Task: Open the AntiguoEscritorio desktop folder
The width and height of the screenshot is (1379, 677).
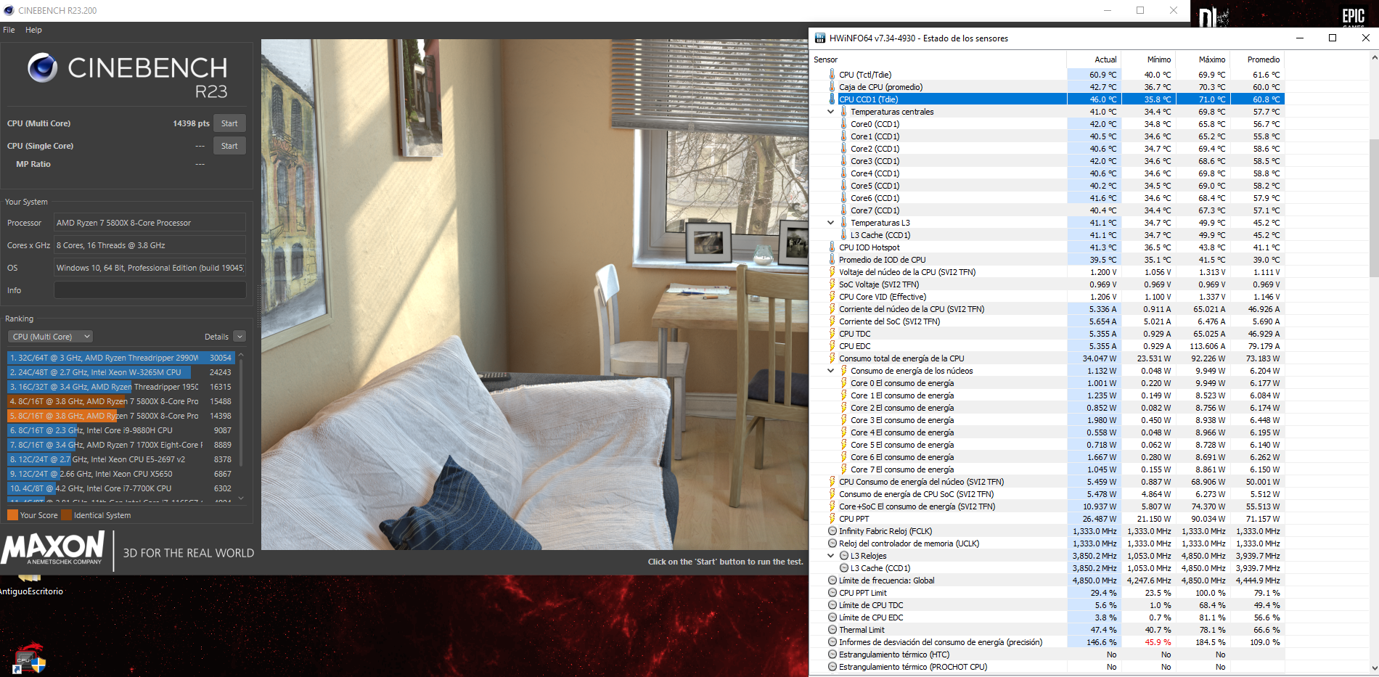Action: pyautogui.click(x=30, y=586)
